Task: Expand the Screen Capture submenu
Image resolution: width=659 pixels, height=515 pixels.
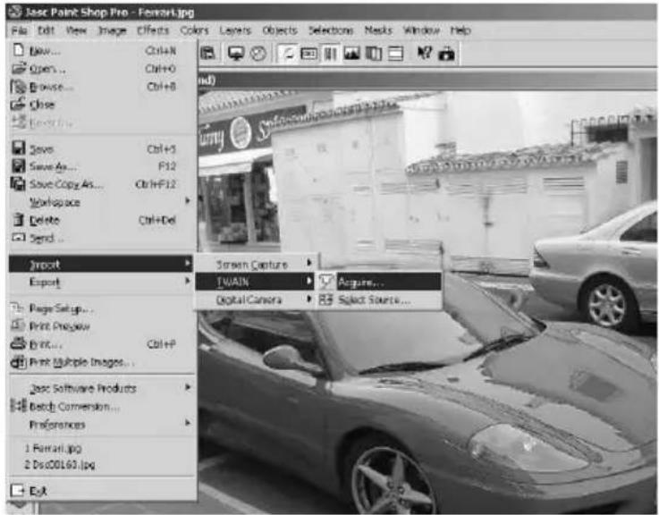Action: pos(256,264)
